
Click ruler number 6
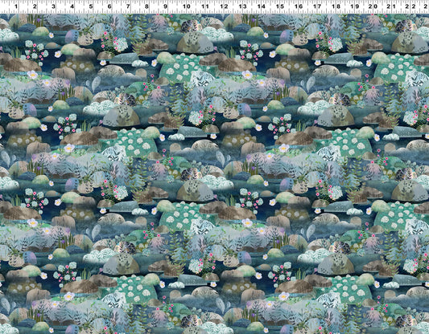point(109,6)
